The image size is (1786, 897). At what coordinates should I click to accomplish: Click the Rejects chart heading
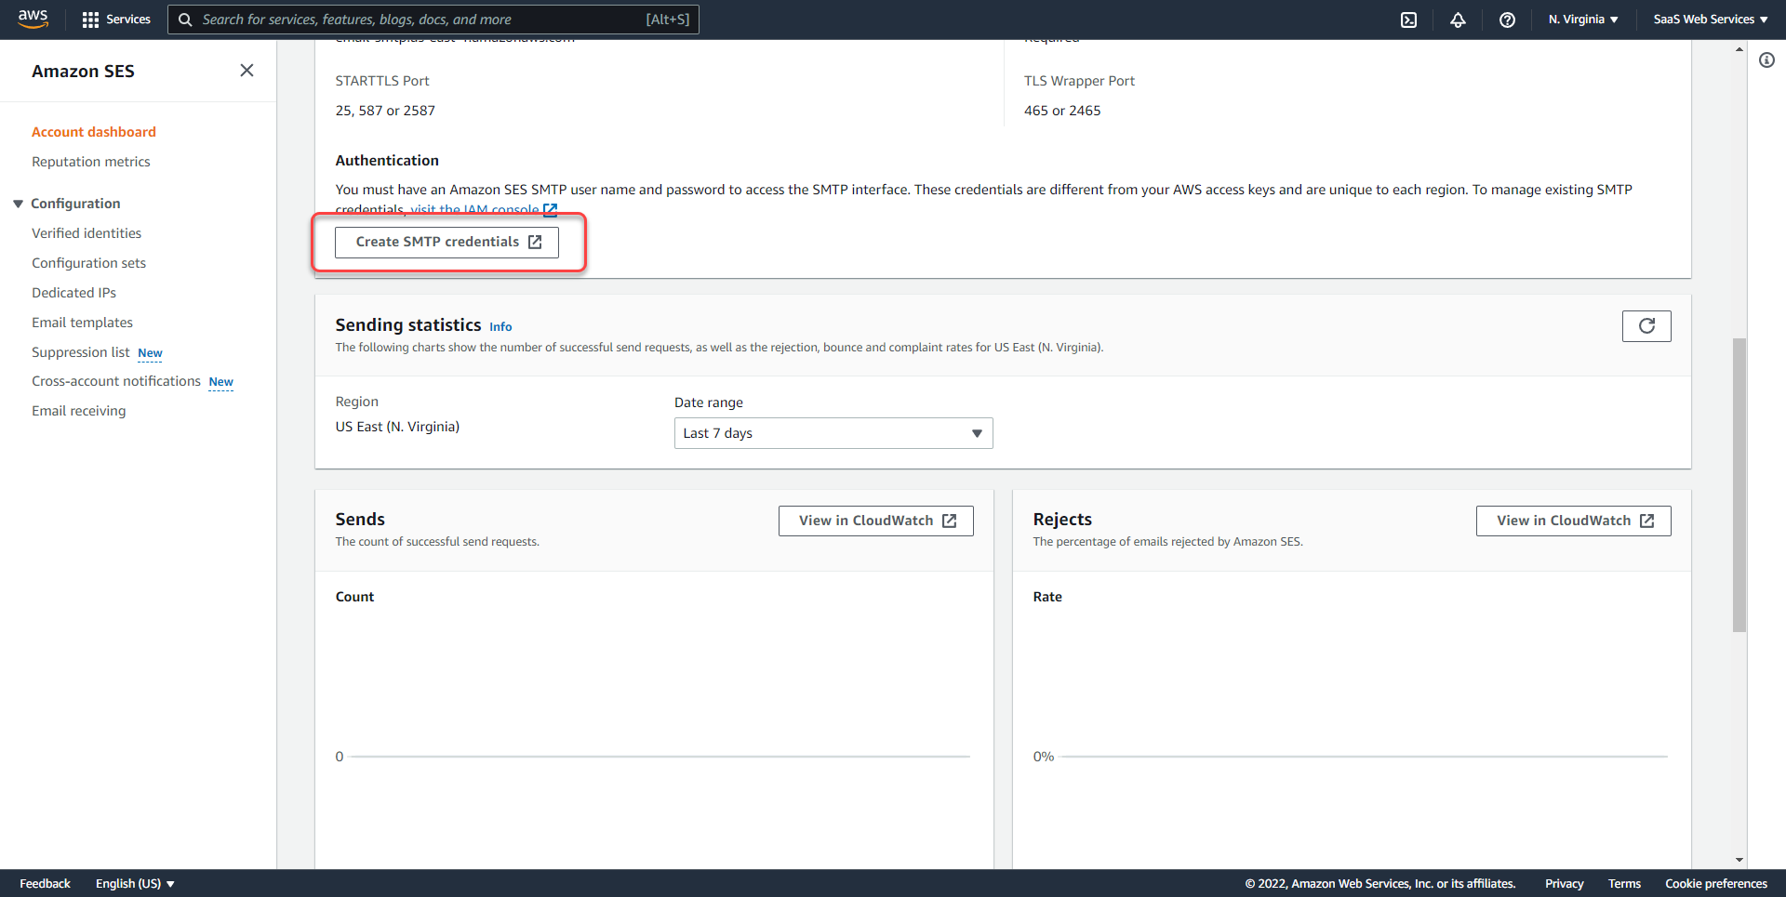point(1062,520)
